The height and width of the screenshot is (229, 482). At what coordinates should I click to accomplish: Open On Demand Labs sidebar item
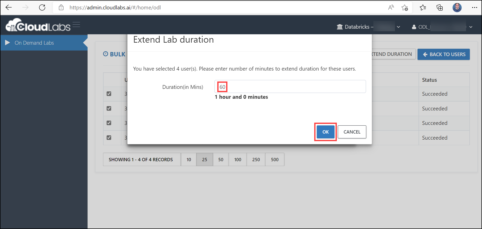pos(44,43)
